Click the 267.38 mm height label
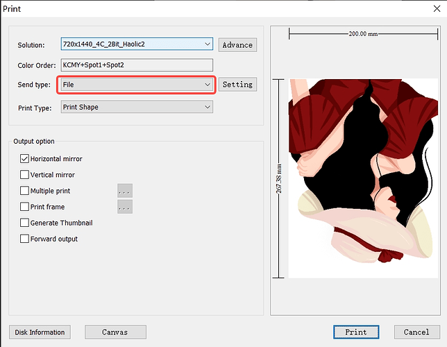The image size is (447, 347). tap(279, 178)
